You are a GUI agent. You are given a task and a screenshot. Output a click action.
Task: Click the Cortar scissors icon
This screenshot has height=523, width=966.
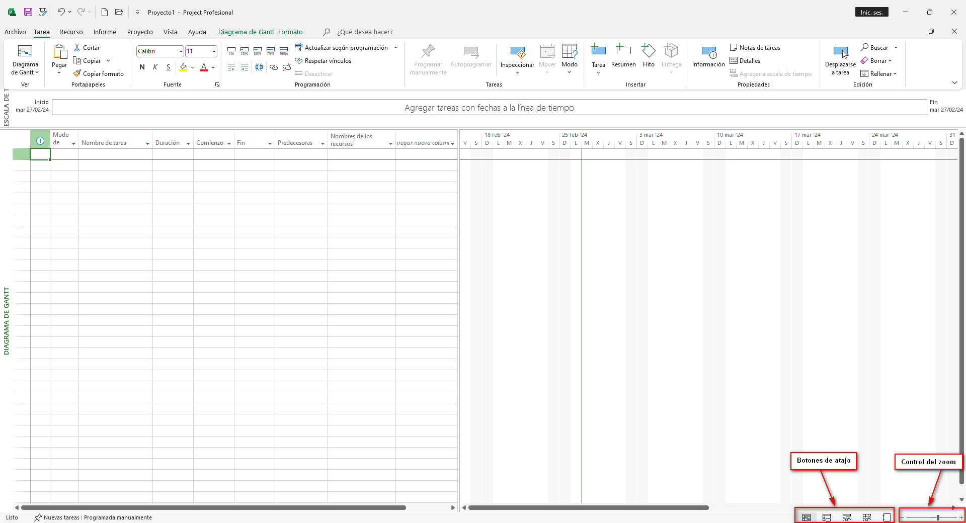click(77, 47)
